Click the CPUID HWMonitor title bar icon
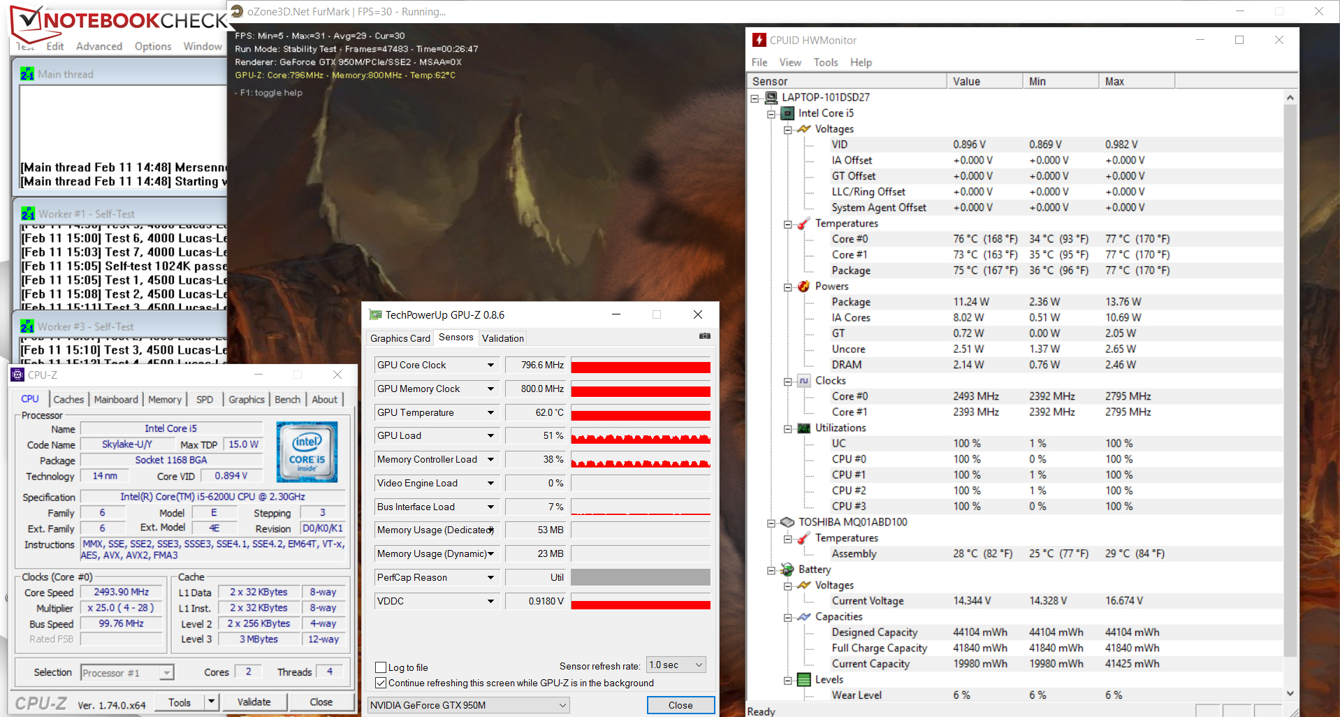The width and height of the screenshot is (1340, 717). click(x=759, y=40)
